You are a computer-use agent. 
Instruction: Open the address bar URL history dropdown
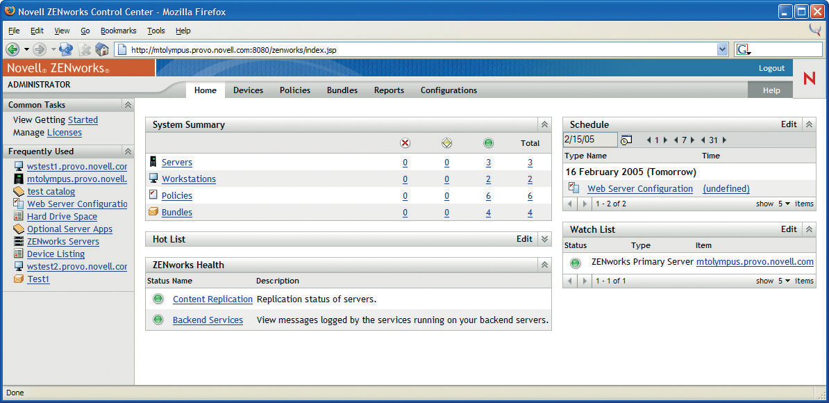pos(723,50)
